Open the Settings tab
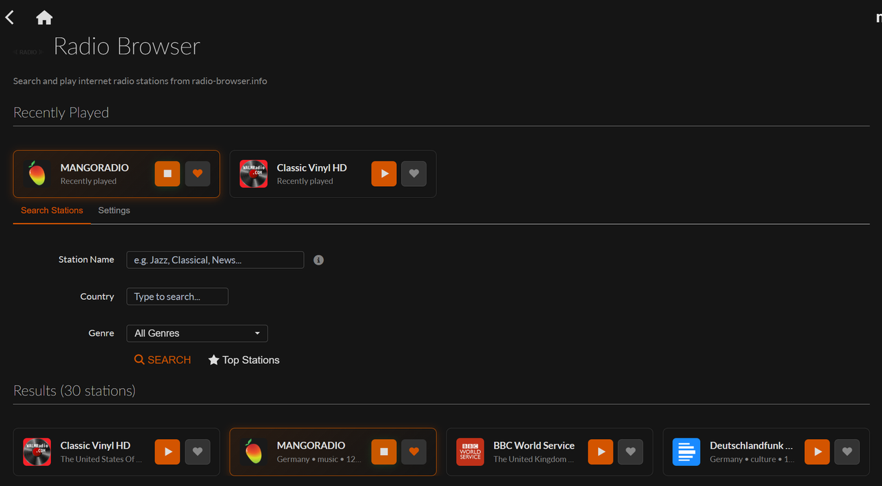Viewport: 882px width, 486px height. pyautogui.click(x=114, y=210)
